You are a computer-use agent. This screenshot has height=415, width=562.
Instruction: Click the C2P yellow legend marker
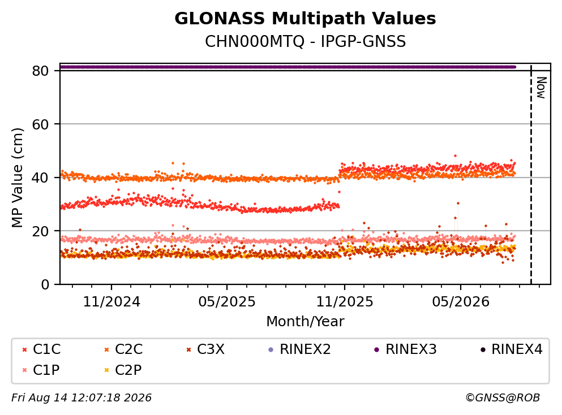point(106,370)
